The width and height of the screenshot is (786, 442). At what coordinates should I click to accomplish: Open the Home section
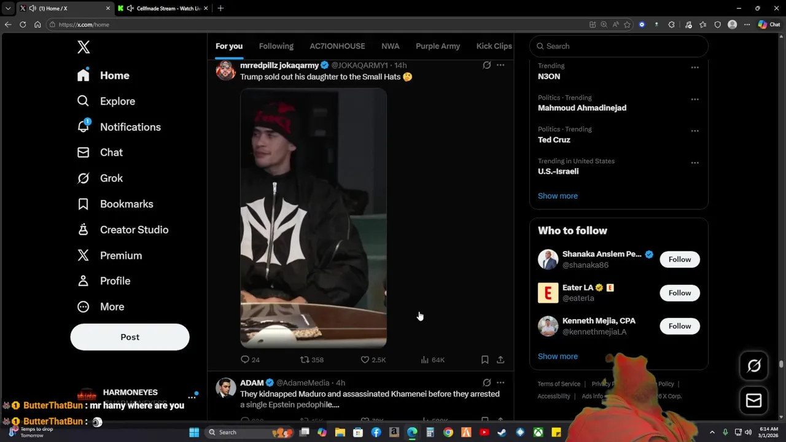(x=103, y=76)
